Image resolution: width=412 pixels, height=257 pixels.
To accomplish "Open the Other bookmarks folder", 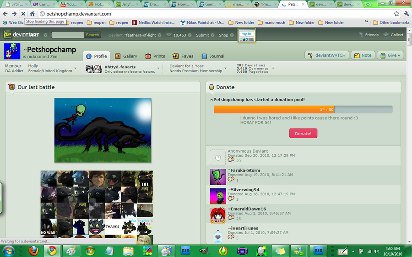I will click(391, 22).
